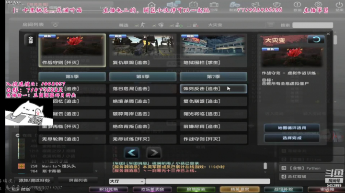This screenshot has width=345, height=193.
Task: Toggle the locked-room filter checkbox
Action: point(189,25)
